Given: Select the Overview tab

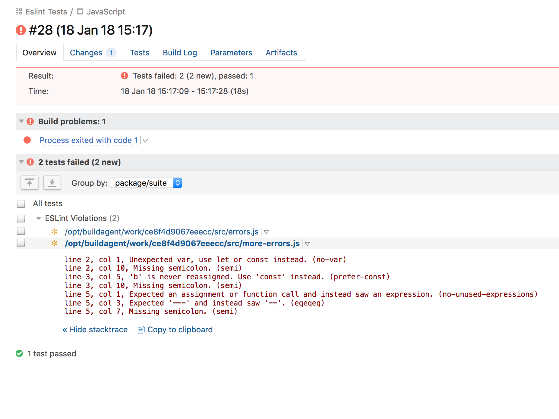Looking at the screenshot, I should [39, 53].
